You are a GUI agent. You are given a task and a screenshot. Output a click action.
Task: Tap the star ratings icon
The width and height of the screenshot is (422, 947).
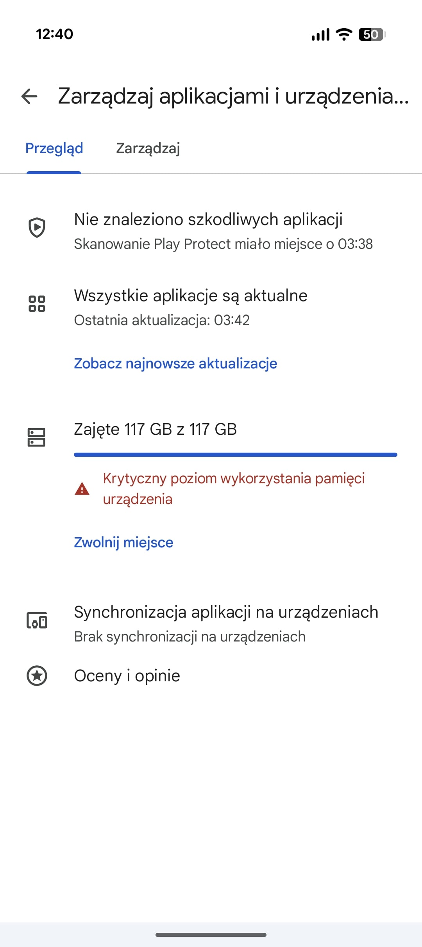37,675
